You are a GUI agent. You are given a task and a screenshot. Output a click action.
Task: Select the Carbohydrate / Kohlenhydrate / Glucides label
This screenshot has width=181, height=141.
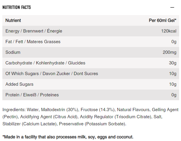45,63
